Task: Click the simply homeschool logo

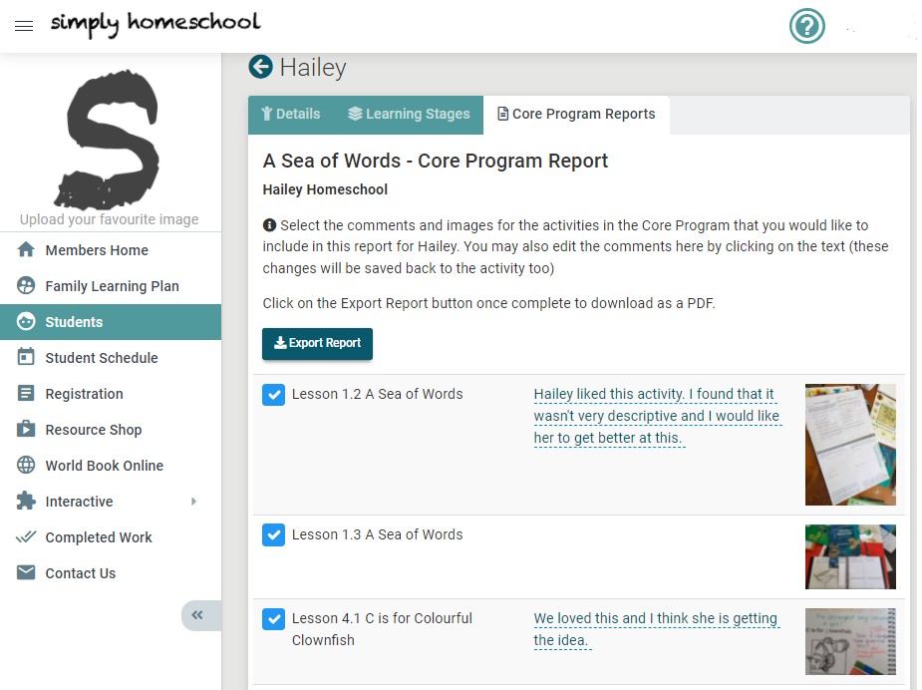Action: [155, 24]
